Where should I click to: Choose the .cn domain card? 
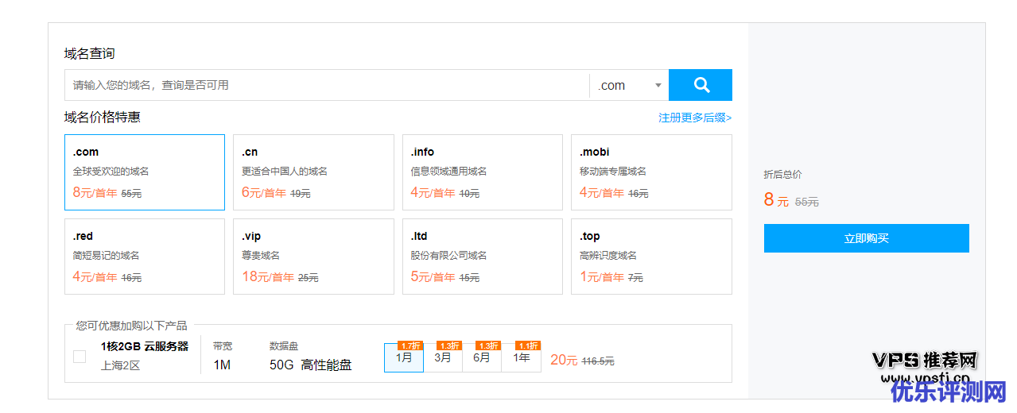(x=313, y=172)
